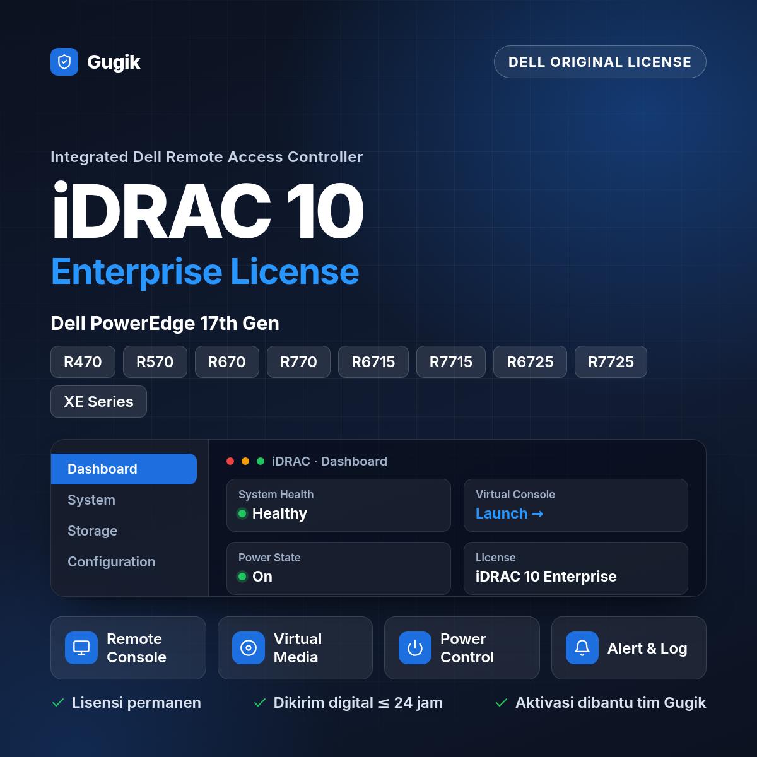
Task: Click checkmark beside Aktivasi dibantu tim Gugik
Action: (x=502, y=703)
